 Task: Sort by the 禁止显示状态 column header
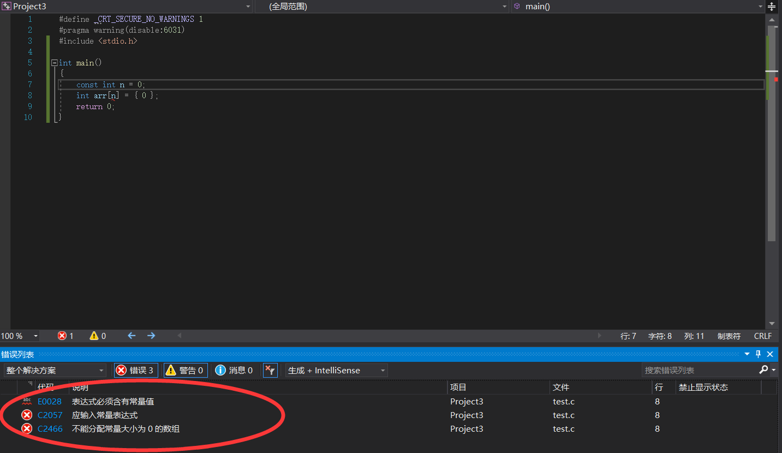click(703, 387)
